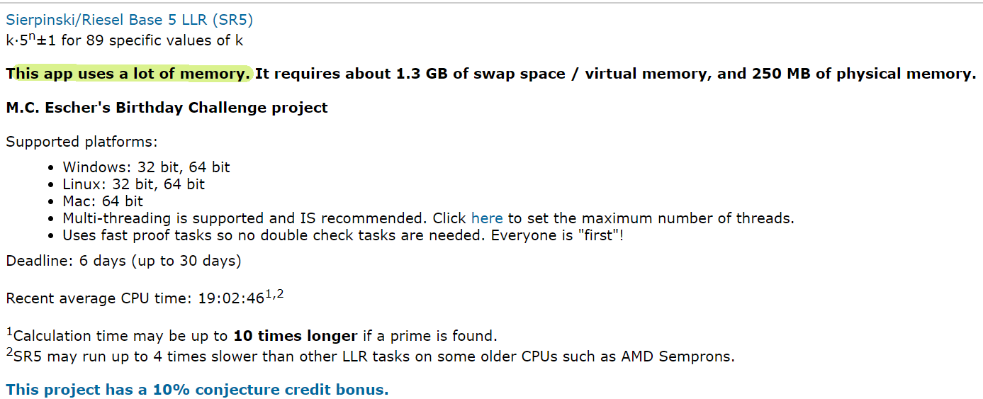Click the 'Multi-threading is supported' bullet text
Screen dimensions: 983x399
pos(264,218)
